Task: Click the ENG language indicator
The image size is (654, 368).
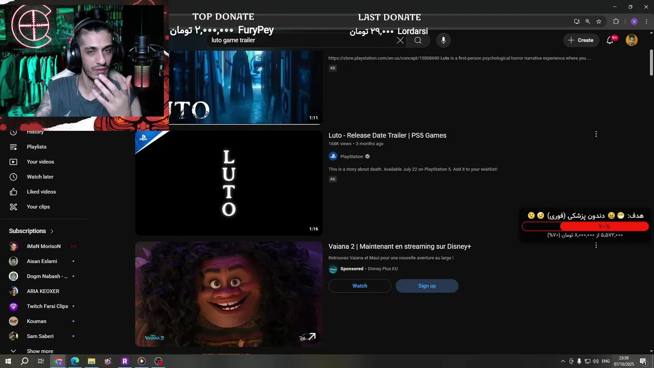Action: [x=606, y=361]
